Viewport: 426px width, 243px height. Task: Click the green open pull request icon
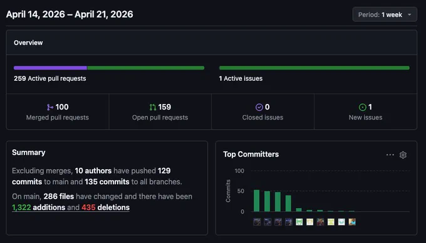coord(153,107)
